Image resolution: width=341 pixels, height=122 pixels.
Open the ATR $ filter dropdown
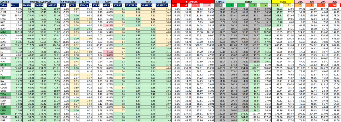pyautogui.click(x=101, y=5)
